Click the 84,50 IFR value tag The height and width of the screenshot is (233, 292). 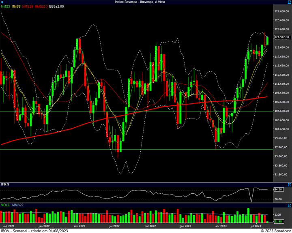coord(278,189)
